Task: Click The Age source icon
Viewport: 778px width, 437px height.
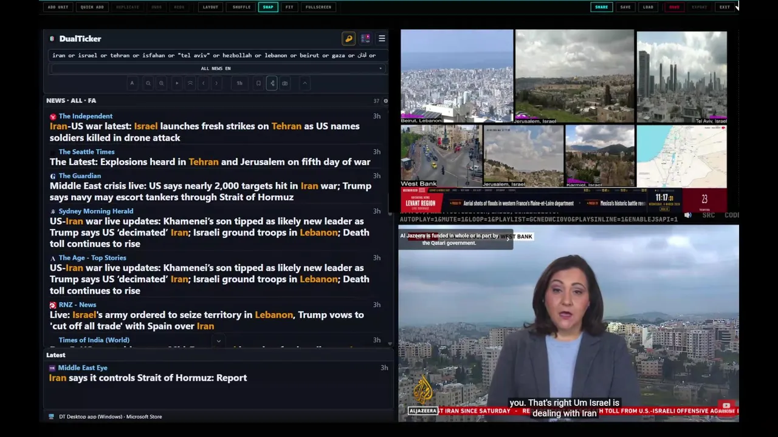Action: [x=53, y=258]
